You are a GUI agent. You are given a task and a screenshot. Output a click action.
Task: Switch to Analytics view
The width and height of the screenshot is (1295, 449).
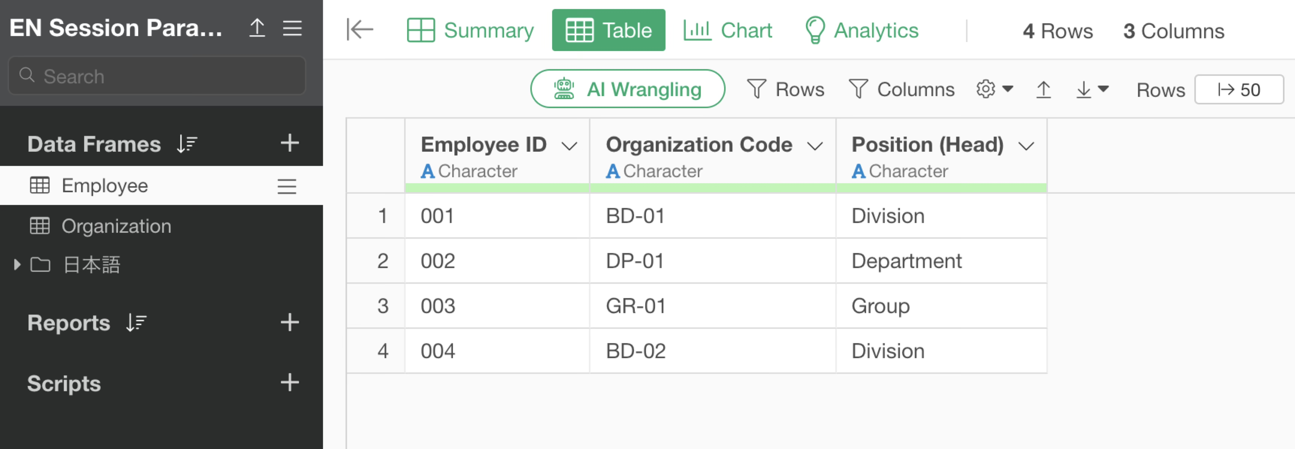point(862,30)
